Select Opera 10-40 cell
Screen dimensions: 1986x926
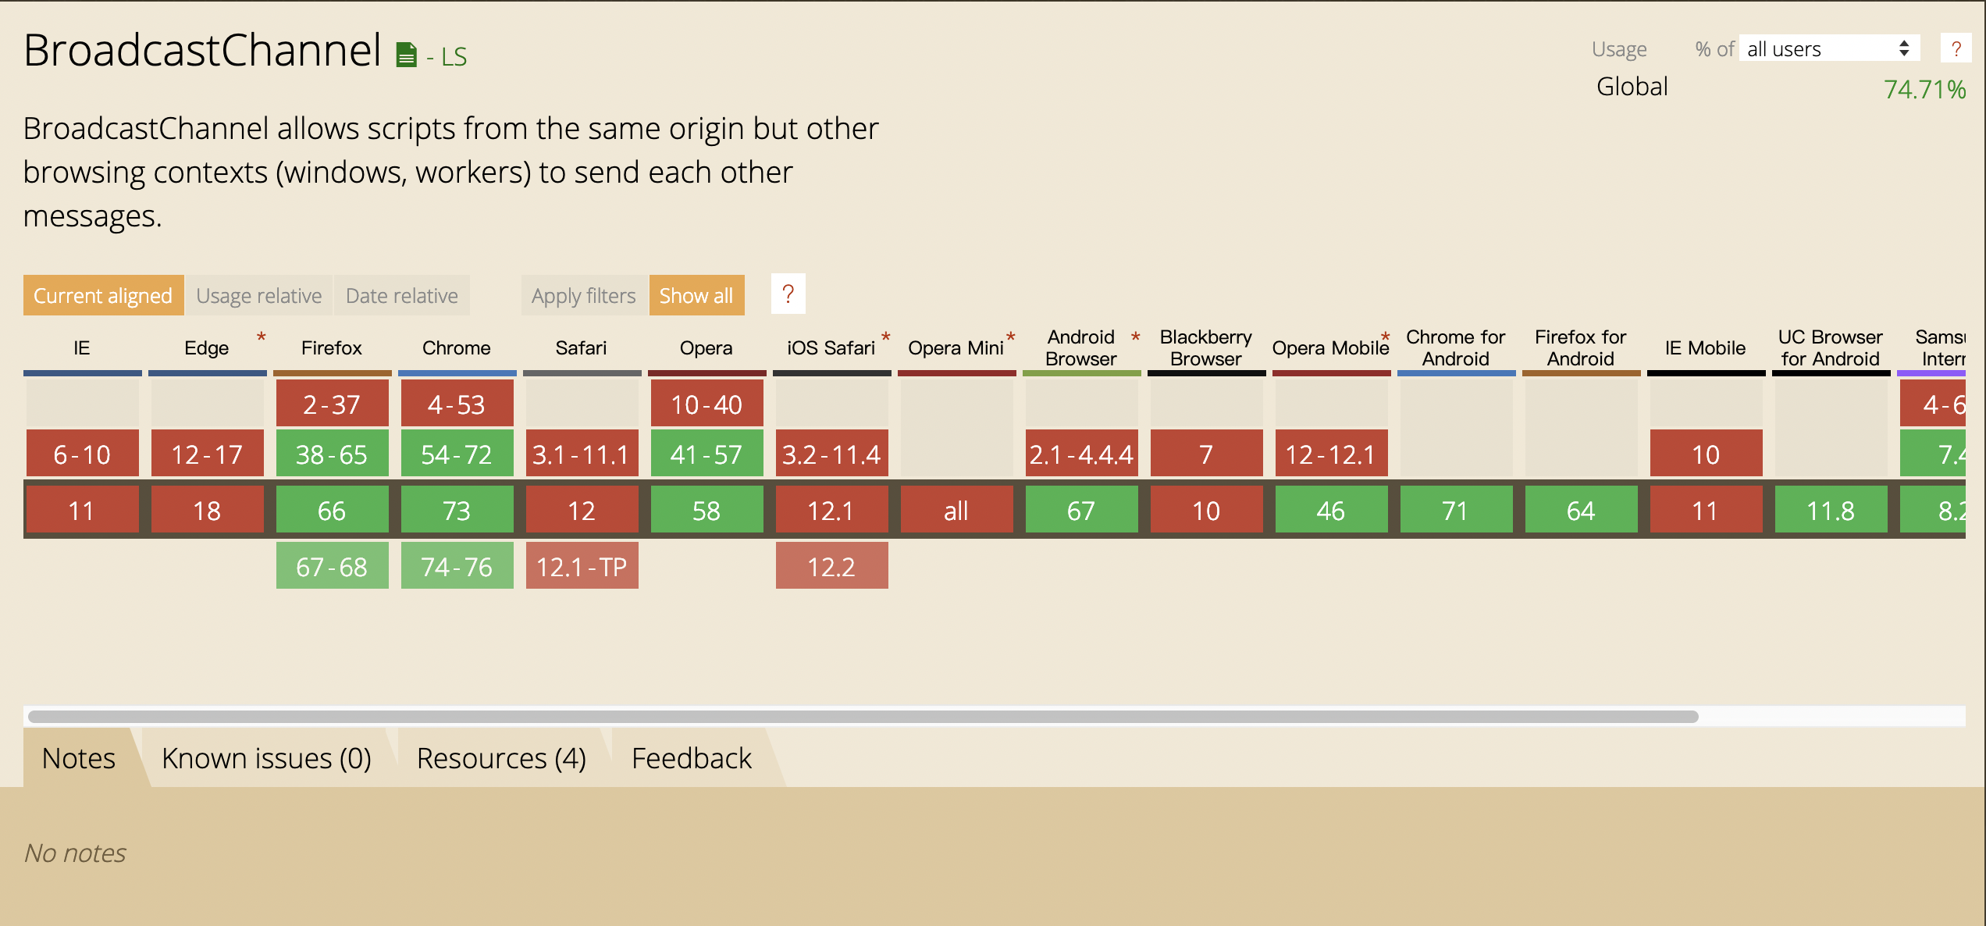707,403
